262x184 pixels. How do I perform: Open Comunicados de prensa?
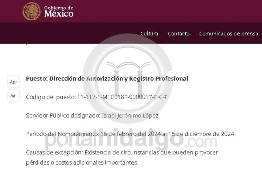(x=229, y=34)
